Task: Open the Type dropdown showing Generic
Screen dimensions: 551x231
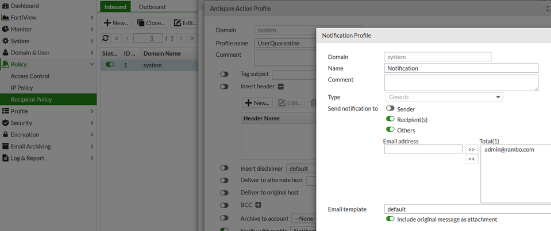Action: coord(443,97)
